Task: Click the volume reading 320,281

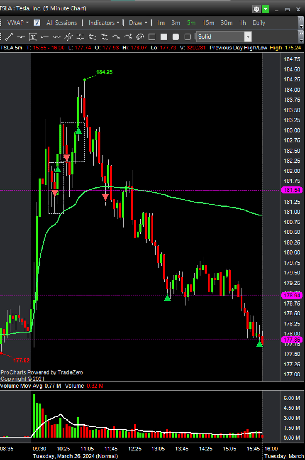Action: (197, 48)
